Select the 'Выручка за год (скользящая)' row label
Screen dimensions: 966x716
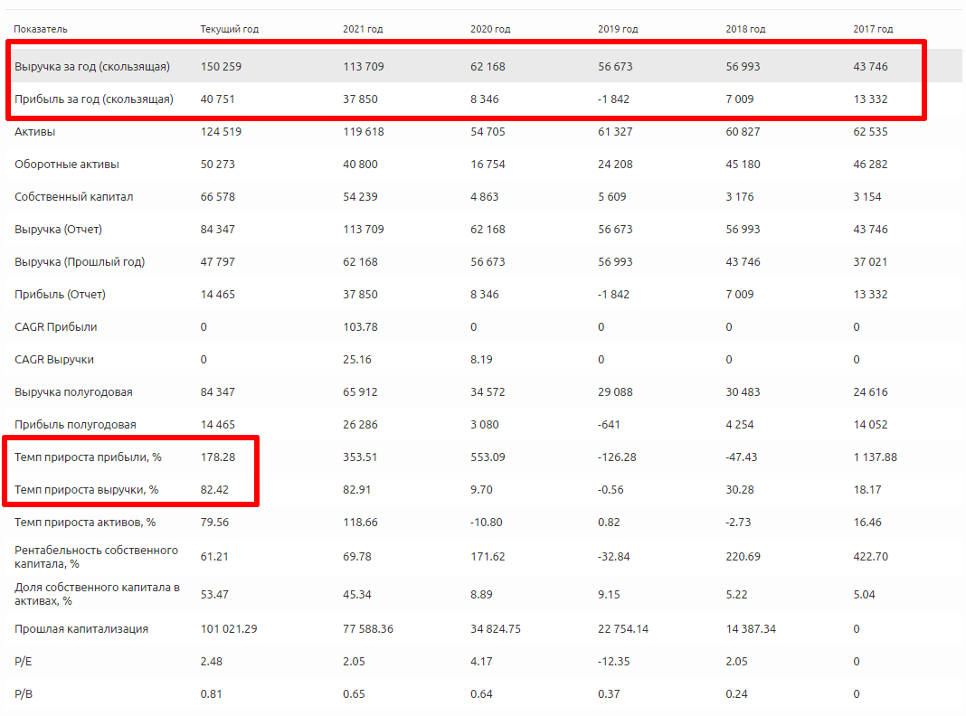[x=92, y=67]
